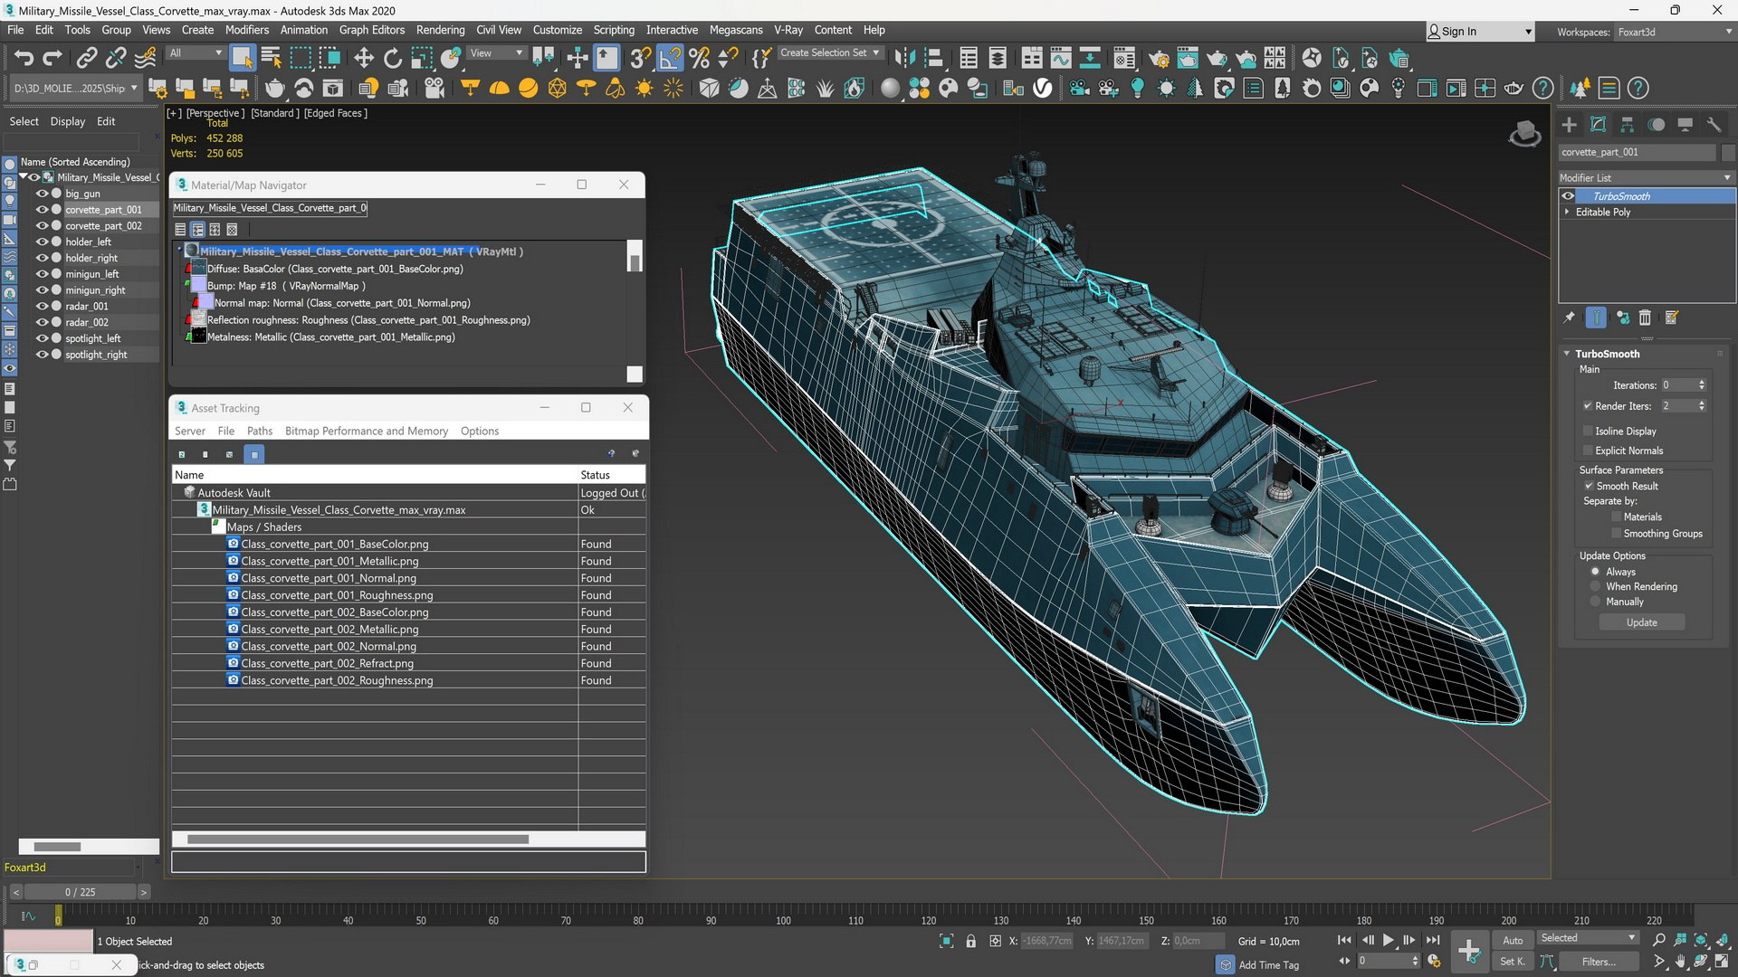The width and height of the screenshot is (1738, 977).
Task: Collapse the TurboSmooth rollout
Action: click(1567, 354)
